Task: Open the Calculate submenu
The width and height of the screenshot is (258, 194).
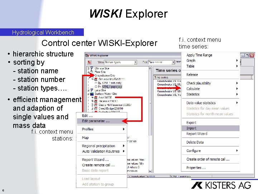Action: [x=210, y=89]
